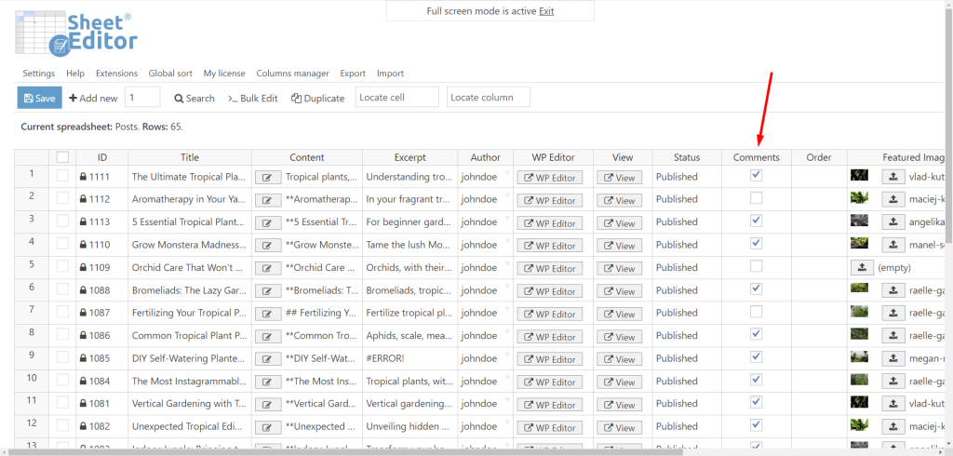The width and height of the screenshot is (953, 456).
Task: Open content editor for post 1088
Action: pyautogui.click(x=267, y=291)
